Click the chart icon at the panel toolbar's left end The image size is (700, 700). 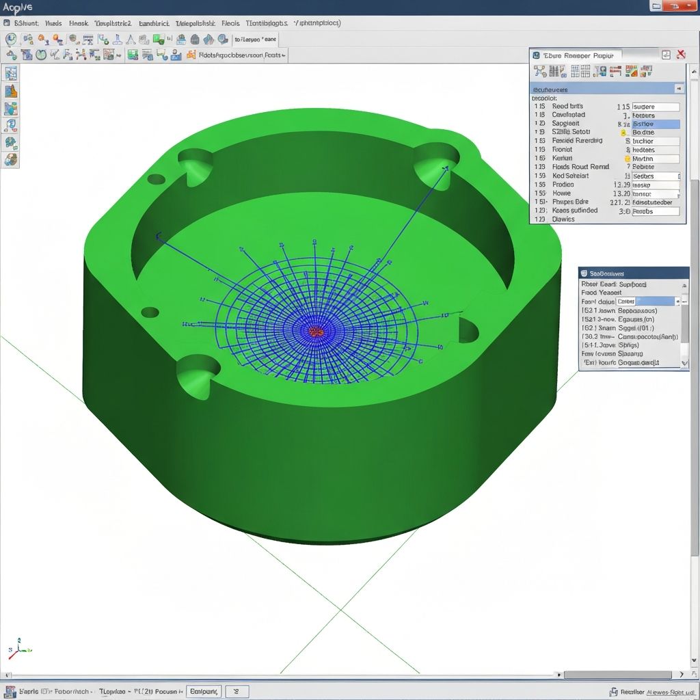[x=541, y=71]
